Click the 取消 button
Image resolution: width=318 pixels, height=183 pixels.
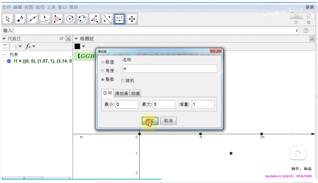point(168,121)
